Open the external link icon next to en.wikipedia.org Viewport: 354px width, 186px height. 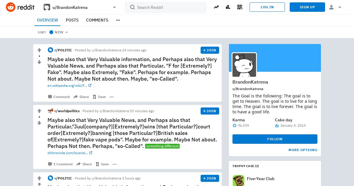coord(90,86)
